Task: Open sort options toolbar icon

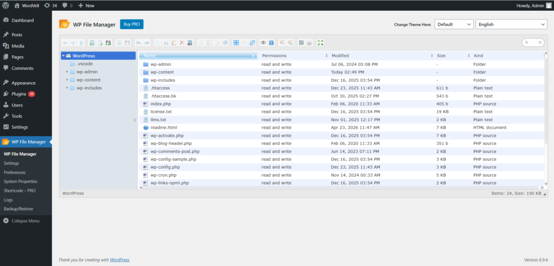Action: tap(309, 43)
